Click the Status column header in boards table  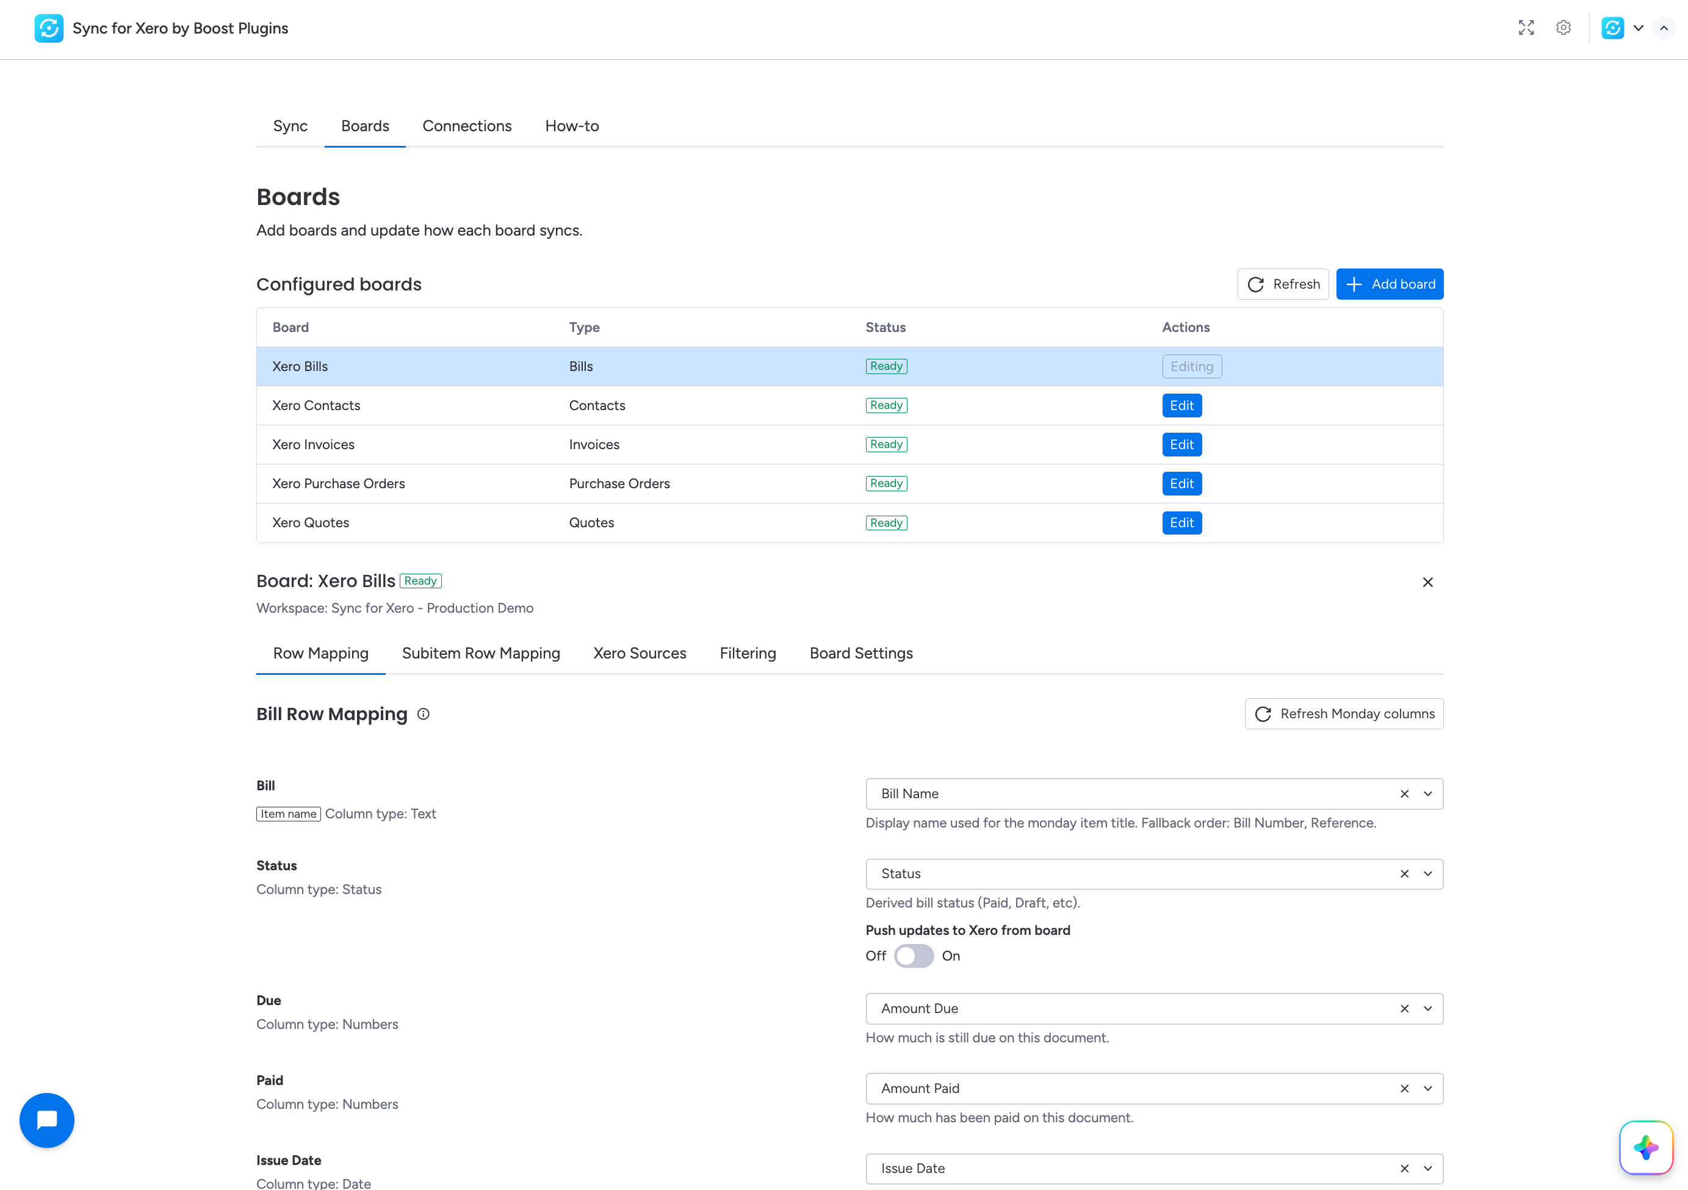pyautogui.click(x=885, y=328)
